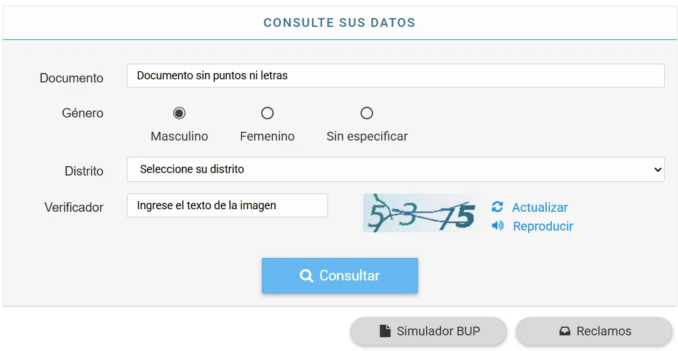Image resolution: width=678 pixels, height=351 pixels.
Task: Click the Verificador text input field
Action: pyautogui.click(x=227, y=205)
